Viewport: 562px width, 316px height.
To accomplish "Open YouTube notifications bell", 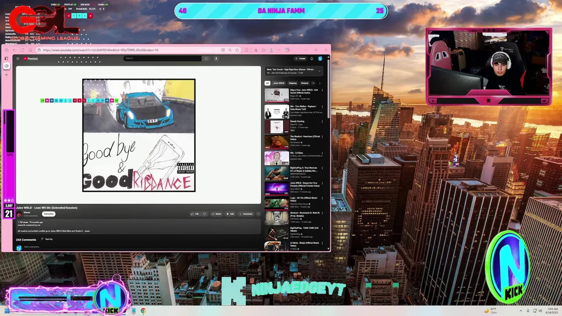I will tap(312, 58).
